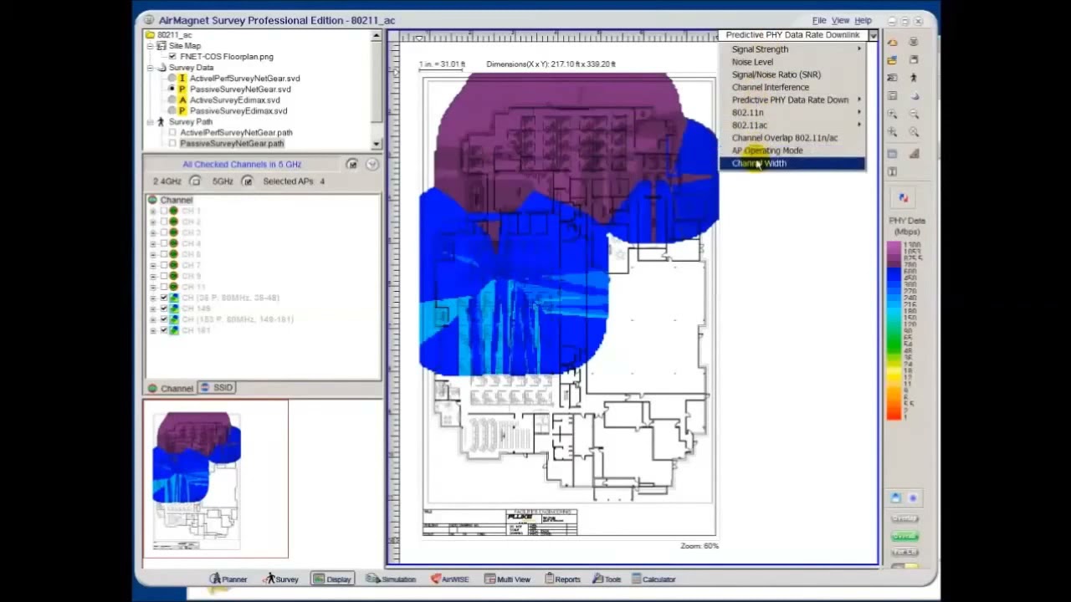The image size is (1071, 602).
Task: Select Signal/Noise Ratio (SNR) option
Action: pyautogui.click(x=792, y=74)
